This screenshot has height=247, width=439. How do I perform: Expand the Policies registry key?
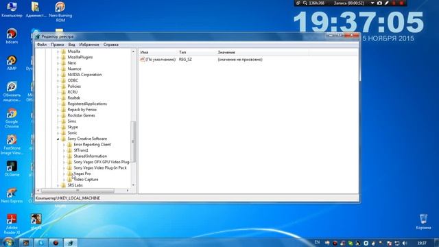pos(58,86)
